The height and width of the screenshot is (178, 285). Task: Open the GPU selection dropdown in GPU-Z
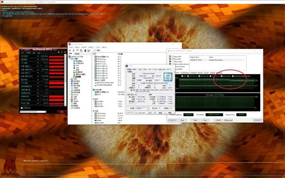point(33,112)
